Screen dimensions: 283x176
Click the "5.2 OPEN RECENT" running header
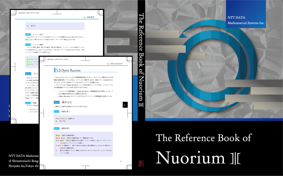pos(115,64)
